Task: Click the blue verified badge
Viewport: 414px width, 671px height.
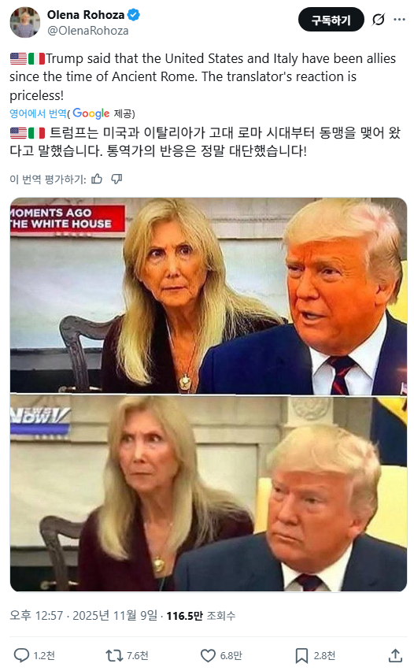Action: (x=134, y=15)
